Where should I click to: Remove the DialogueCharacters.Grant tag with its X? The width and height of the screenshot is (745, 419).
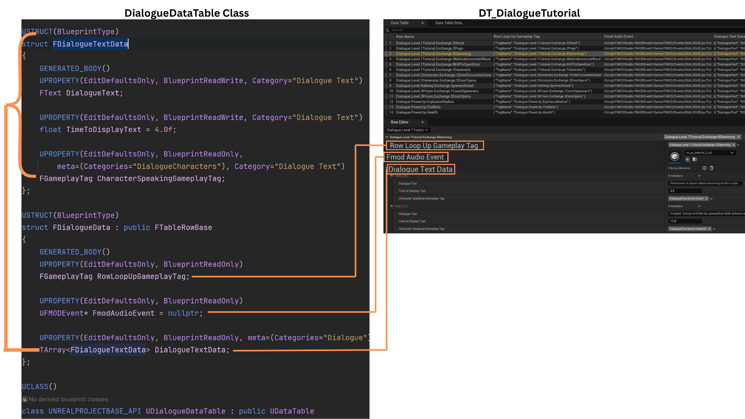tap(707, 198)
